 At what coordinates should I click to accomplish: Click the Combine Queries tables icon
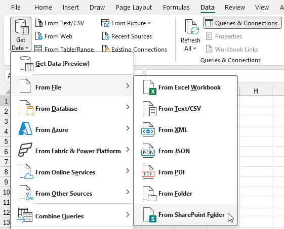[x=25, y=215]
